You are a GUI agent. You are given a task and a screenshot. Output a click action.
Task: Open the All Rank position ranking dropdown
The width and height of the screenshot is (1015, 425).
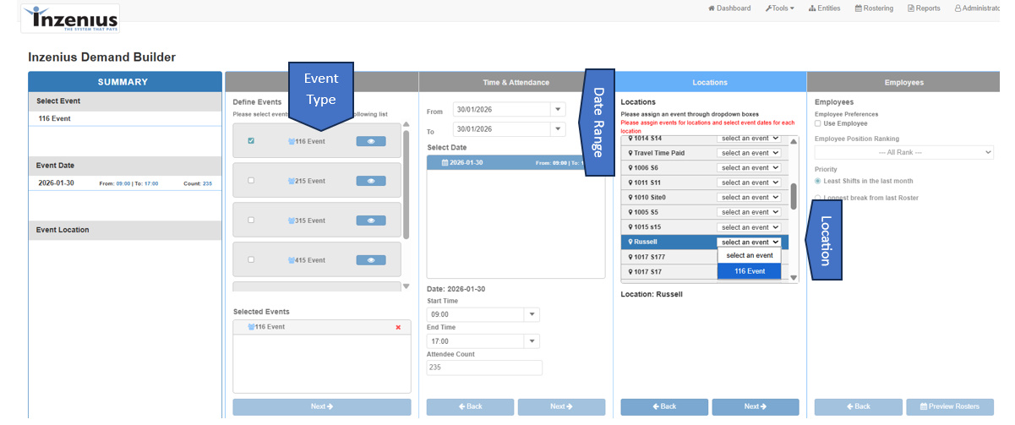pos(903,152)
